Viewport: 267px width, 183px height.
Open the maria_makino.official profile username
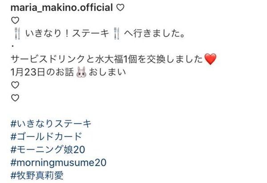pyautogui.click(x=62, y=8)
